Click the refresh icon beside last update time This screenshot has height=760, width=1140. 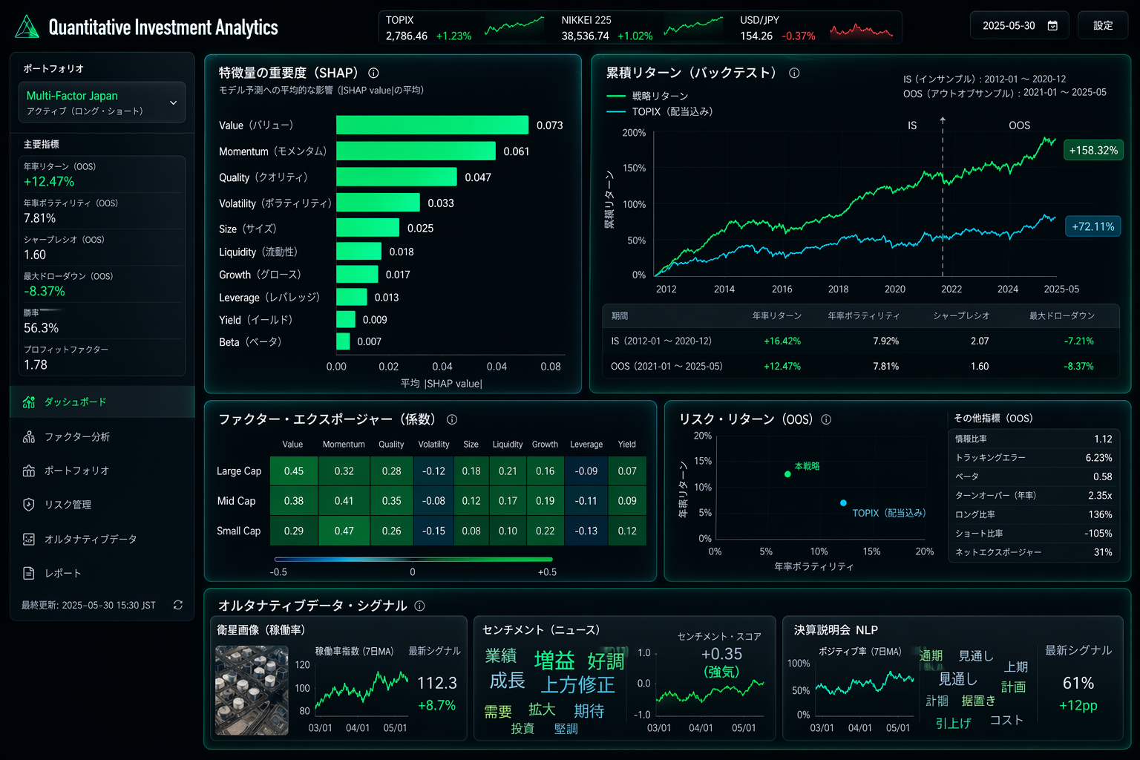(178, 605)
